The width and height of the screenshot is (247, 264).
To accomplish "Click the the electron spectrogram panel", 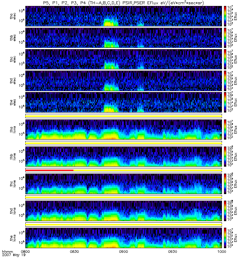I will point(123,102).
